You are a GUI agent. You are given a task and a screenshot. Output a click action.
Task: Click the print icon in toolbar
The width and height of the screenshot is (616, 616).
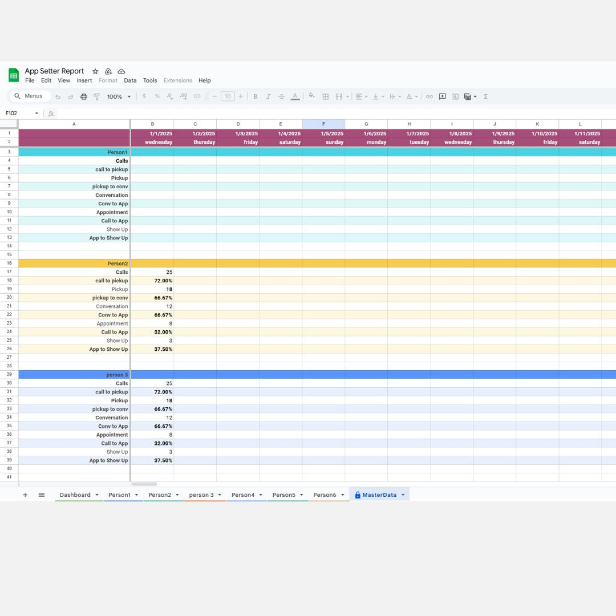pos(84,97)
